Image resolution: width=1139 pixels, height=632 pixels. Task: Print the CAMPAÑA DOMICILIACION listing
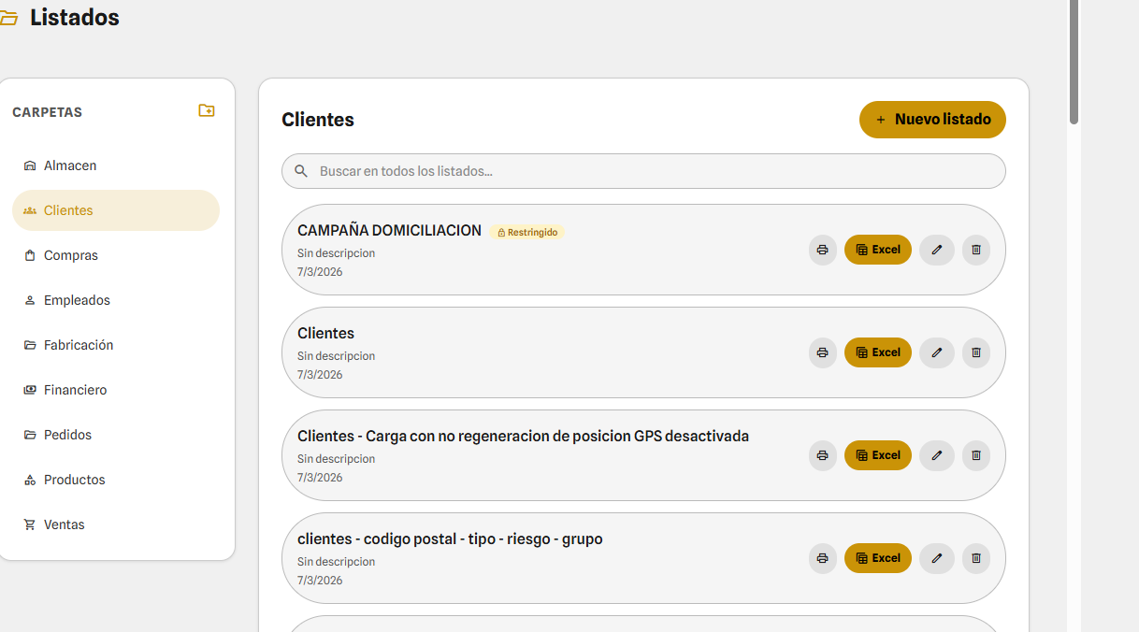(x=823, y=250)
